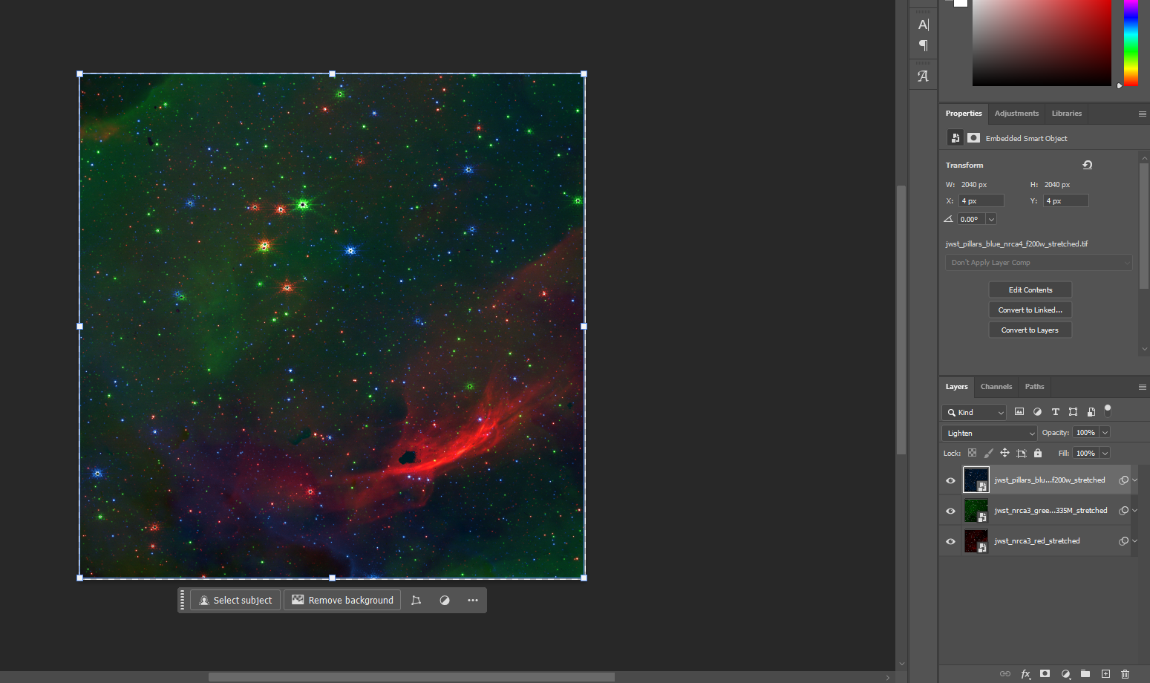Image resolution: width=1150 pixels, height=683 pixels.
Task: Click the rainbow hue slider strip
Action: [x=1130, y=42]
